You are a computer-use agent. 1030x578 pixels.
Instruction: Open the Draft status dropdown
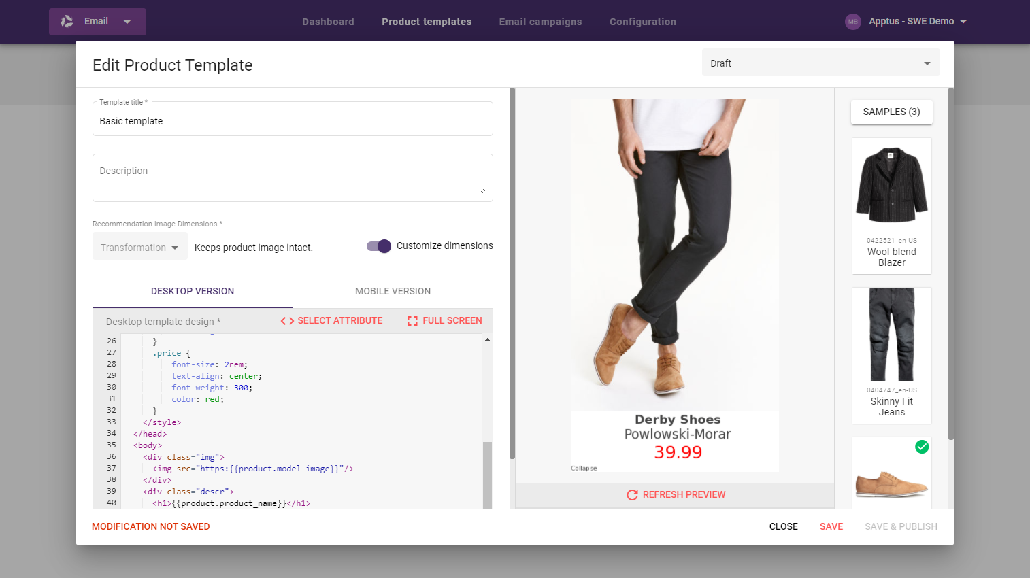click(x=820, y=63)
